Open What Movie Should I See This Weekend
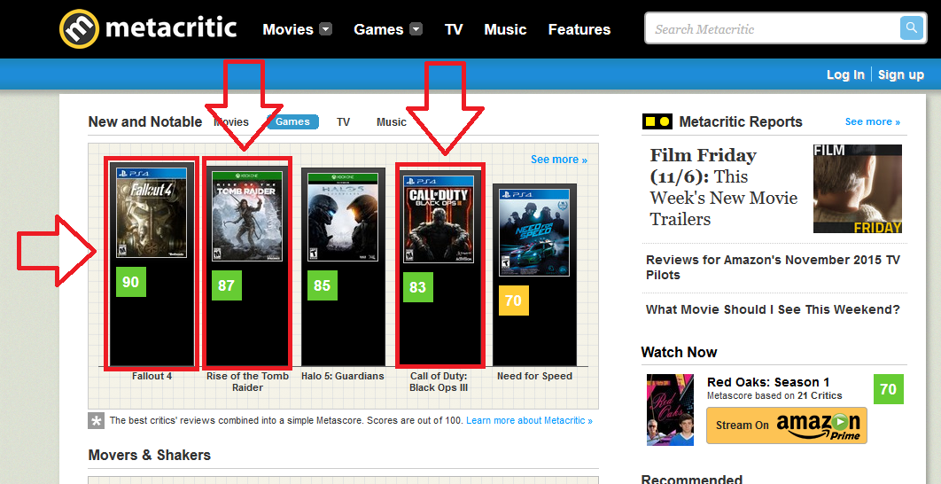Viewport: 941px width, 484px height. 773,310
